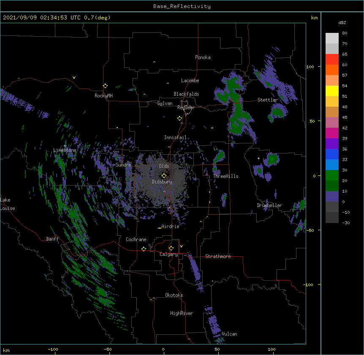Click the yellow marker at Olds
The height and width of the screenshot is (355, 364).
point(164,175)
